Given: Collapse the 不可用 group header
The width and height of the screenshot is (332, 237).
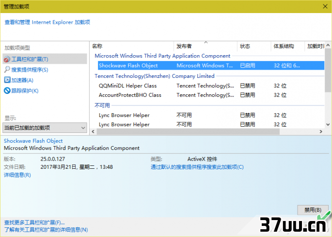Looking at the screenshot, I should (102, 105).
